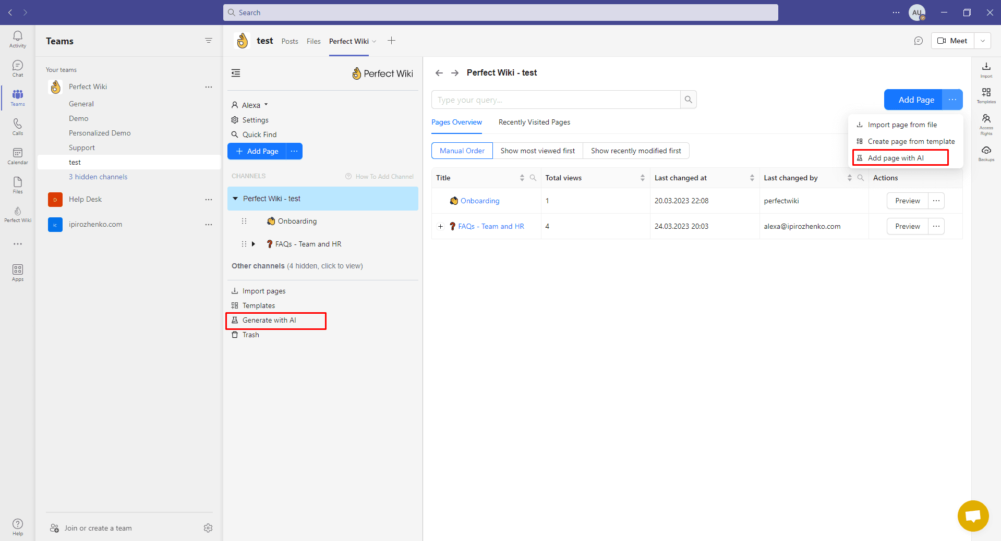1001x541 pixels.
Task: Open Teams settings and more ellipsis
Action: click(896, 13)
